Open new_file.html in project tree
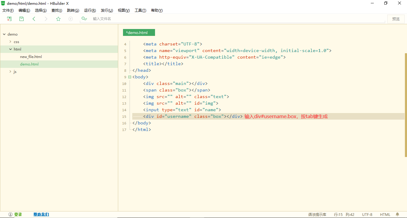This screenshot has width=407, height=218. pyautogui.click(x=31, y=57)
